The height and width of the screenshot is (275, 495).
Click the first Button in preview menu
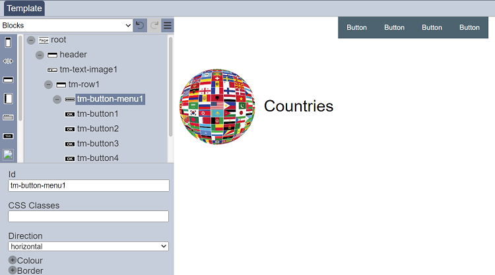pyautogui.click(x=356, y=28)
